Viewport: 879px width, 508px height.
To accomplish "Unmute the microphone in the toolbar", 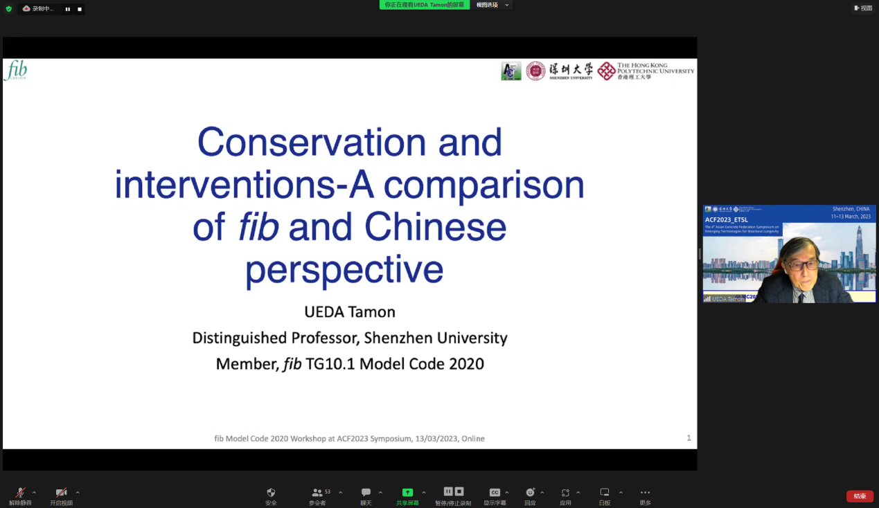I will point(20,493).
